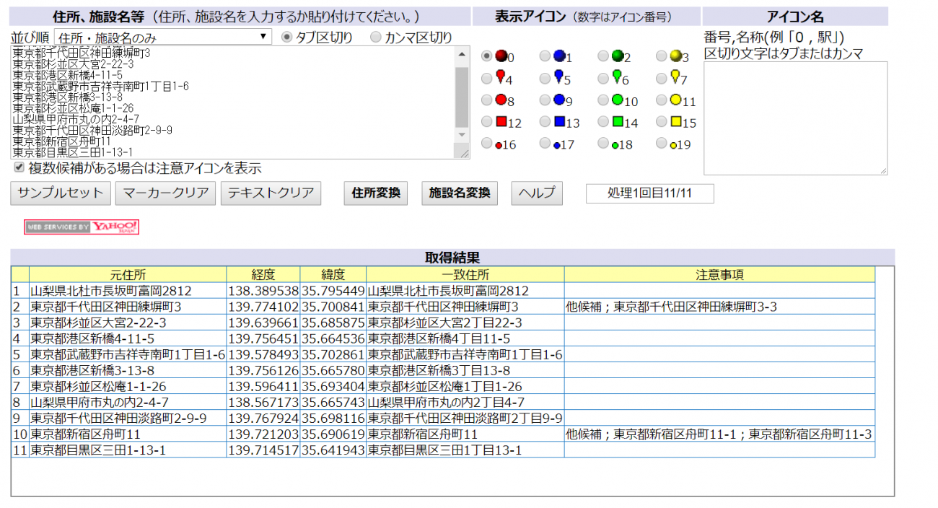
Task: Click latitude value 35.665743
Action: (x=333, y=402)
